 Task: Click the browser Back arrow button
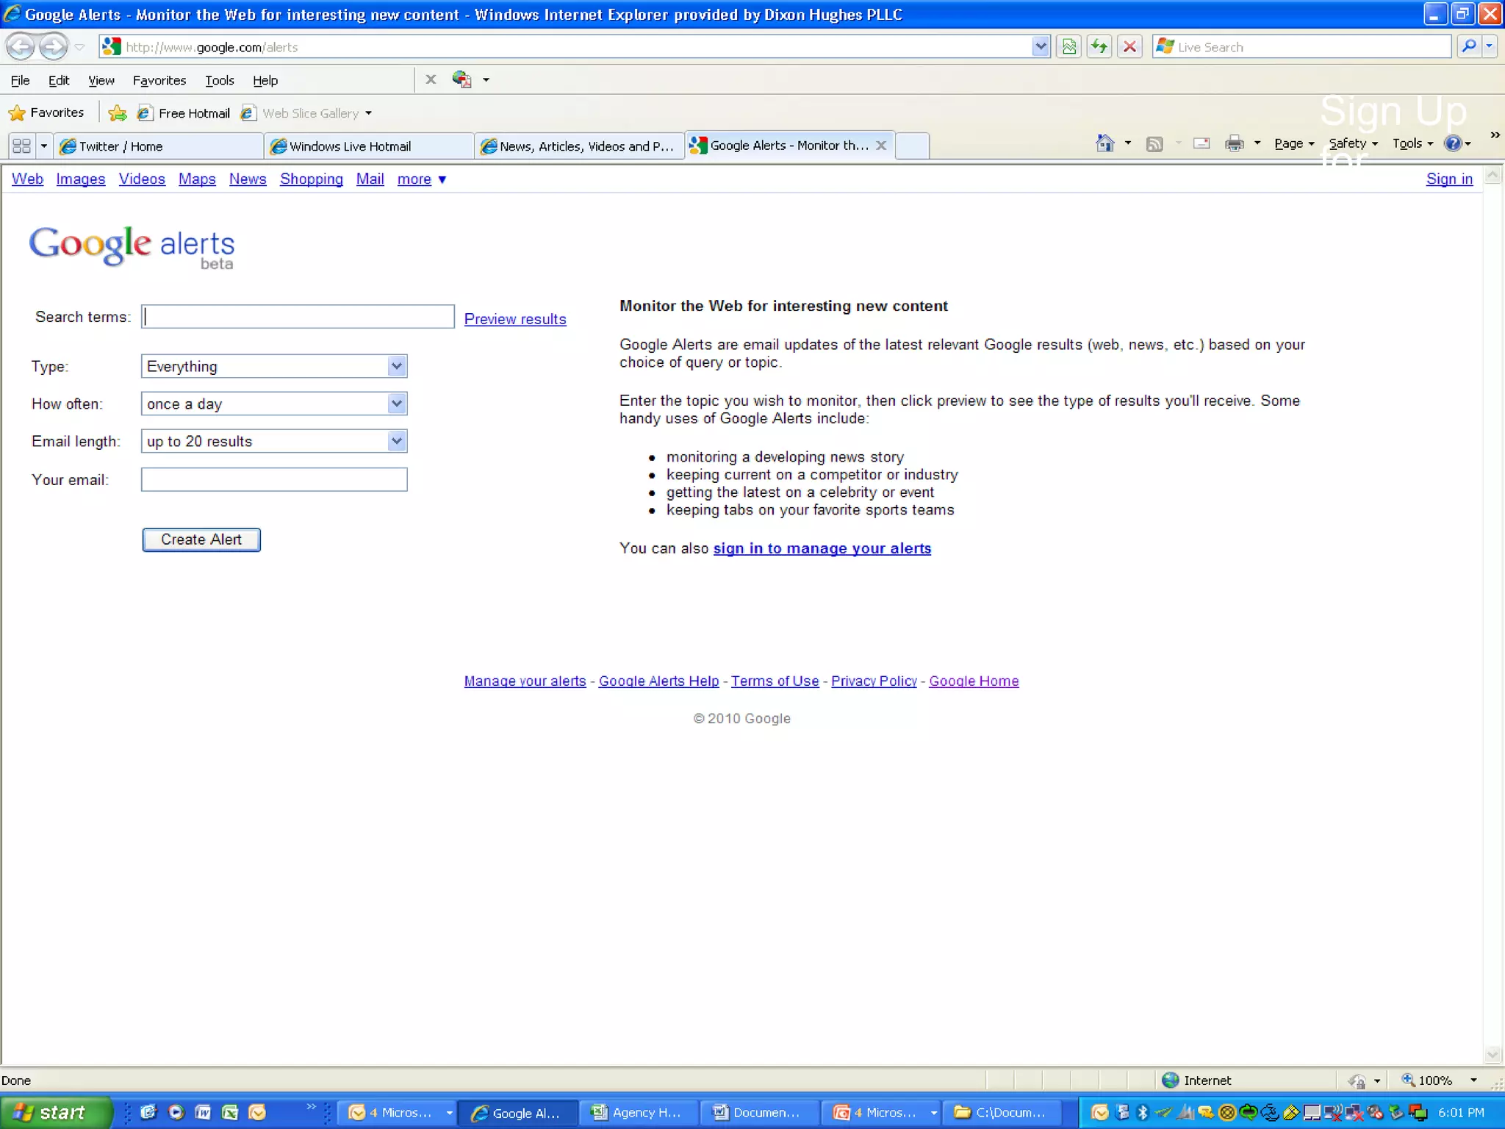tap(21, 47)
